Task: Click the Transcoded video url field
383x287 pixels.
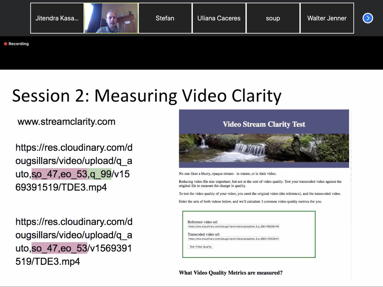Action: (234, 238)
